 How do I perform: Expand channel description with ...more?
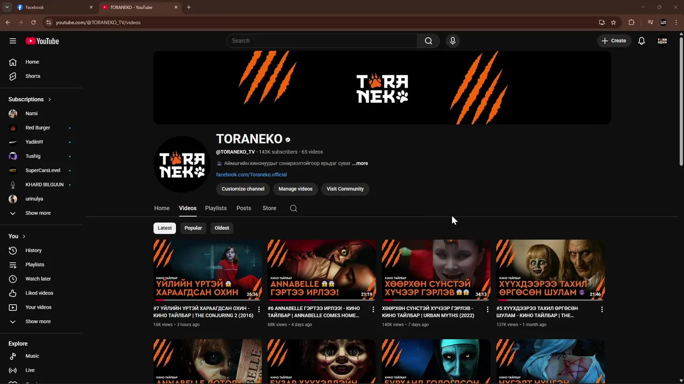(360, 163)
